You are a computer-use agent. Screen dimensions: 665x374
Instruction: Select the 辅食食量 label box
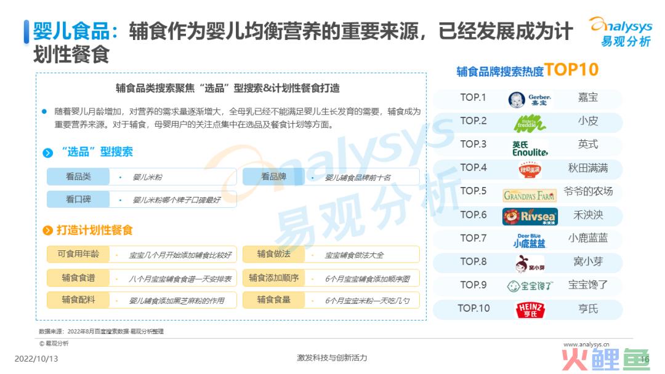[x=273, y=300]
